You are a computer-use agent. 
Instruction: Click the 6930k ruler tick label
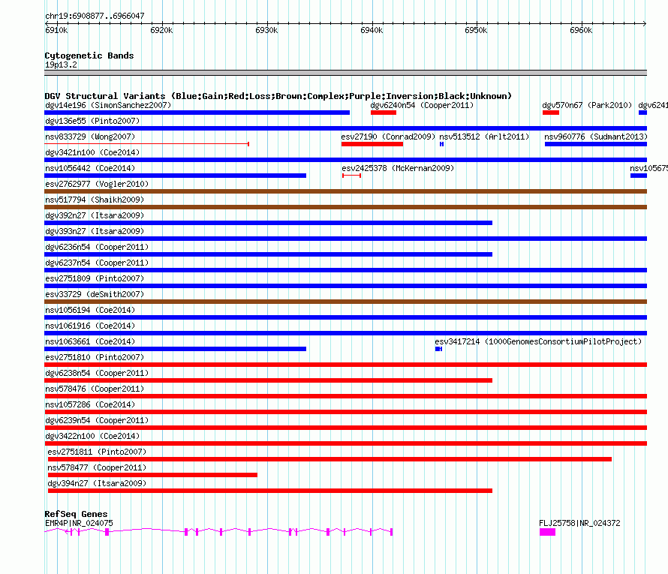click(266, 30)
